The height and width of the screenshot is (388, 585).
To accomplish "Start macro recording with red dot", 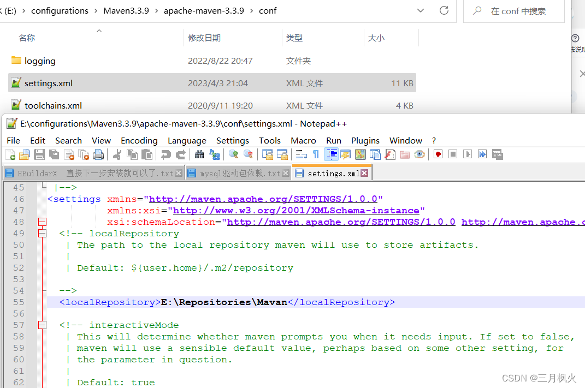I will coord(438,154).
